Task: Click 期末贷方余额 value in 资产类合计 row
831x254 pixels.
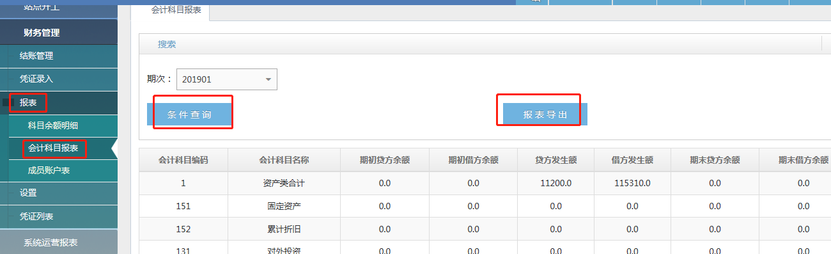Action: [x=715, y=183]
